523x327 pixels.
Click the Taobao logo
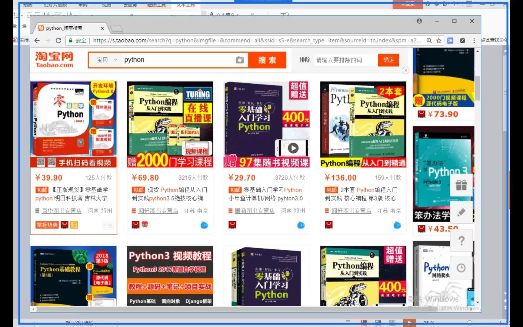point(54,60)
